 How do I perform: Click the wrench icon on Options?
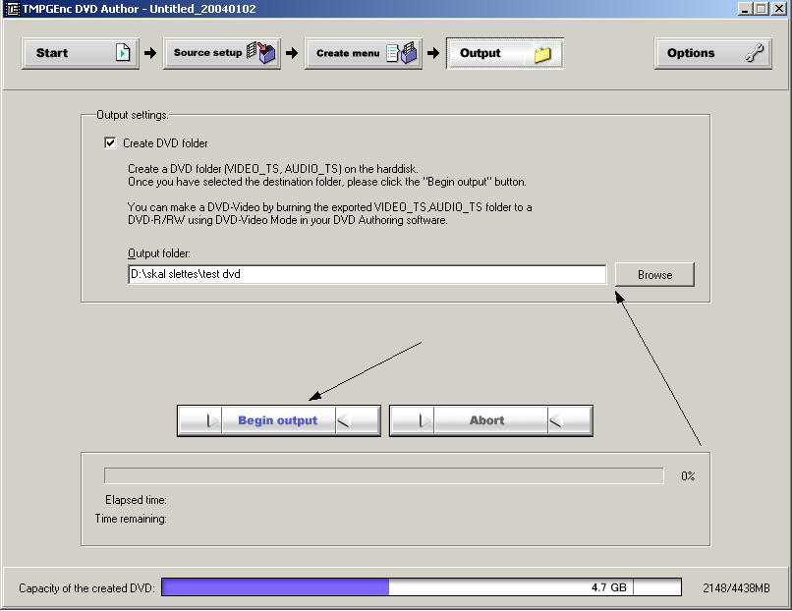click(755, 53)
